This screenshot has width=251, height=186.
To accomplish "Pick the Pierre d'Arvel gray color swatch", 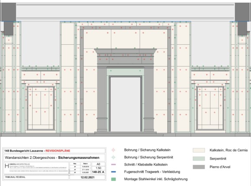I will pos(199,167).
